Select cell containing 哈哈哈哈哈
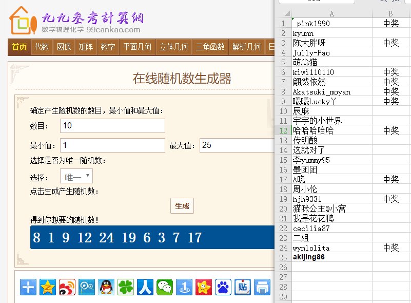 coord(332,130)
